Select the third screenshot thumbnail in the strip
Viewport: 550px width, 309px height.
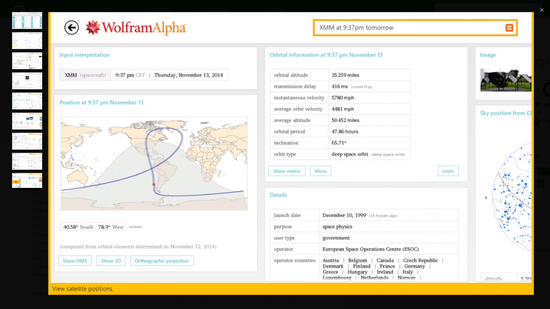pyautogui.click(x=27, y=61)
